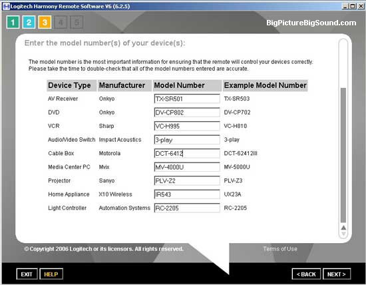Image resolution: width=366 pixels, height=285 pixels.
Task: Click the Manufacturer column header
Action: click(x=124, y=85)
